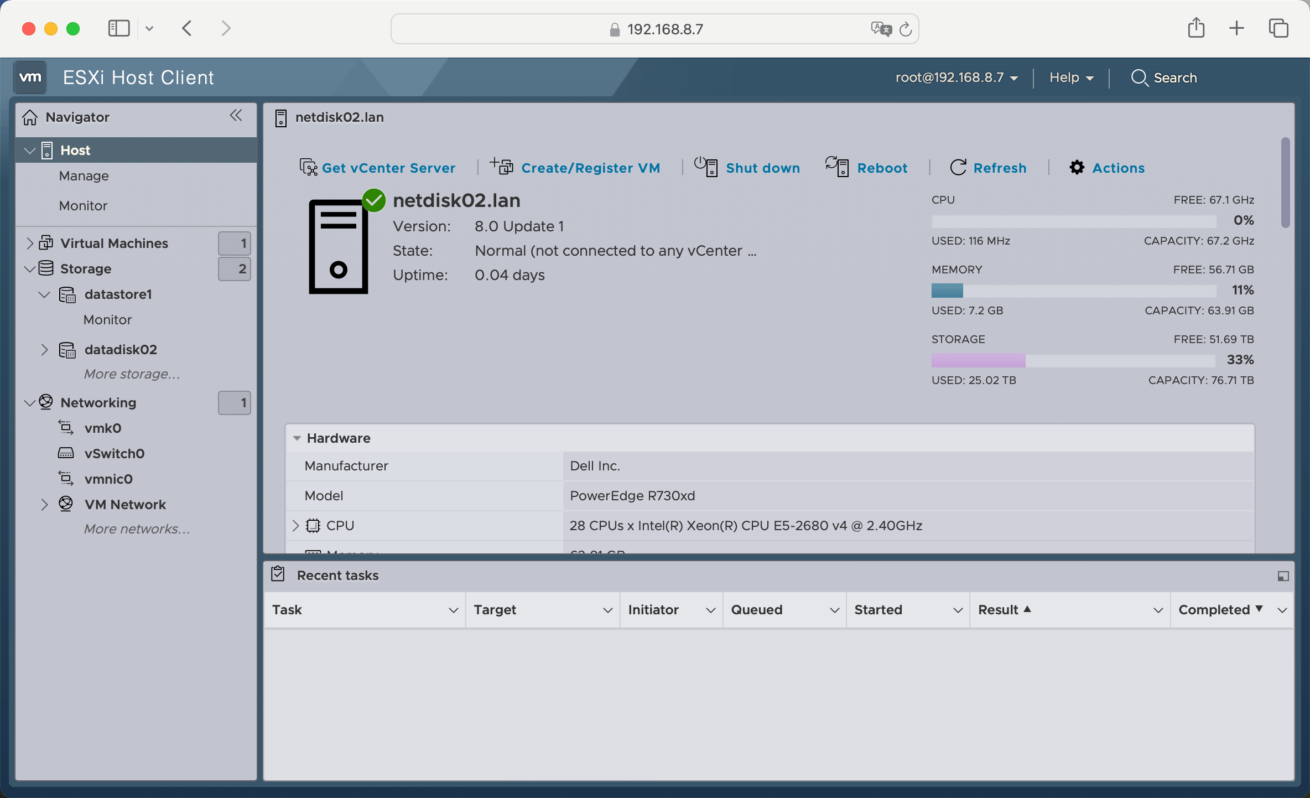
Task: Click the vmnic0 NIC icon
Action: click(66, 479)
